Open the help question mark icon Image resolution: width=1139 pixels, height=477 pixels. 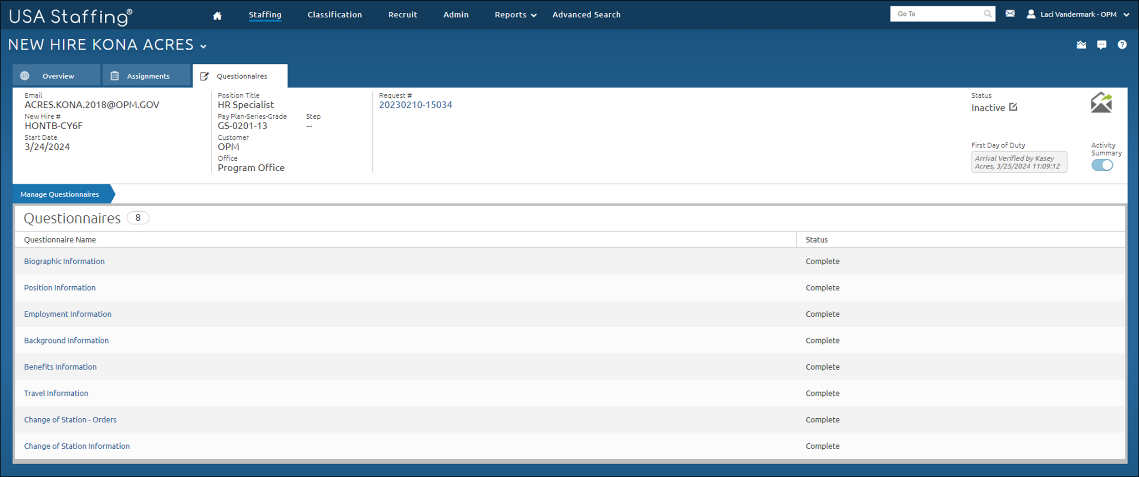[x=1122, y=45]
